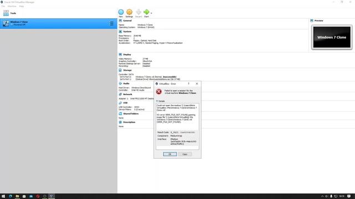Image resolution: width=355 pixels, height=199 pixels.
Task: Open the red Opera icon on taskbar
Action: tap(38, 196)
